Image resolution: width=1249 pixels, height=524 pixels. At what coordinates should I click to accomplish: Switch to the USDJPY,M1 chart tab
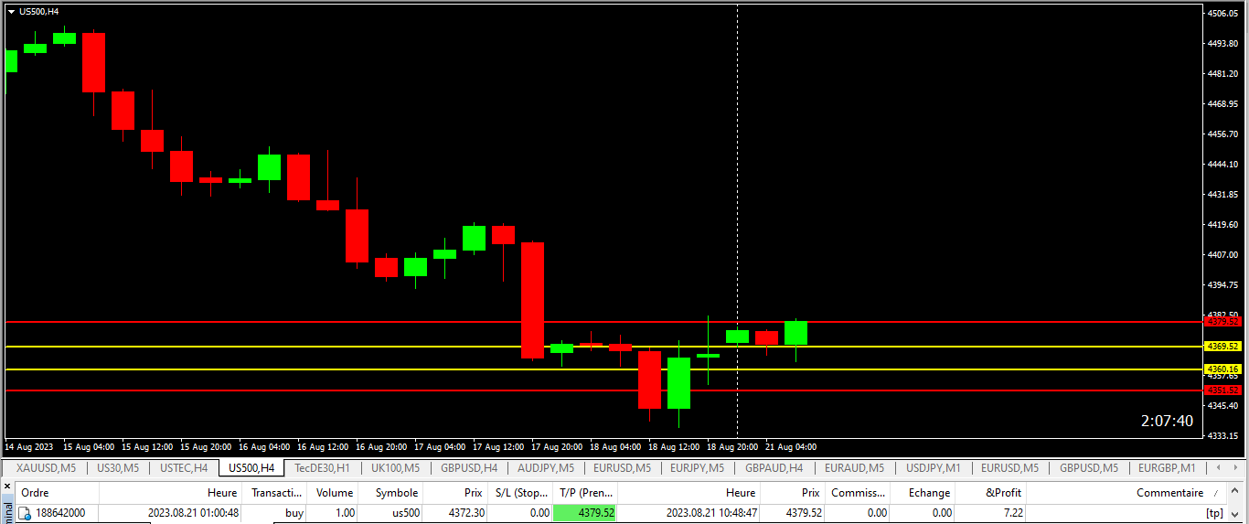pos(933,468)
